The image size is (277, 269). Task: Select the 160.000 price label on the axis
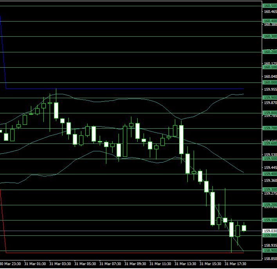tap(270, 82)
